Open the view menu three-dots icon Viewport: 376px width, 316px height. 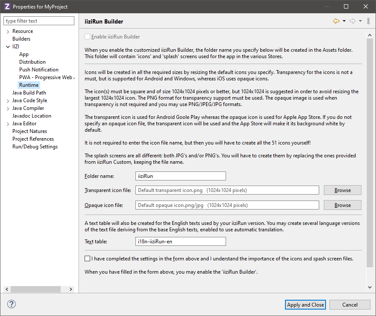point(368,21)
